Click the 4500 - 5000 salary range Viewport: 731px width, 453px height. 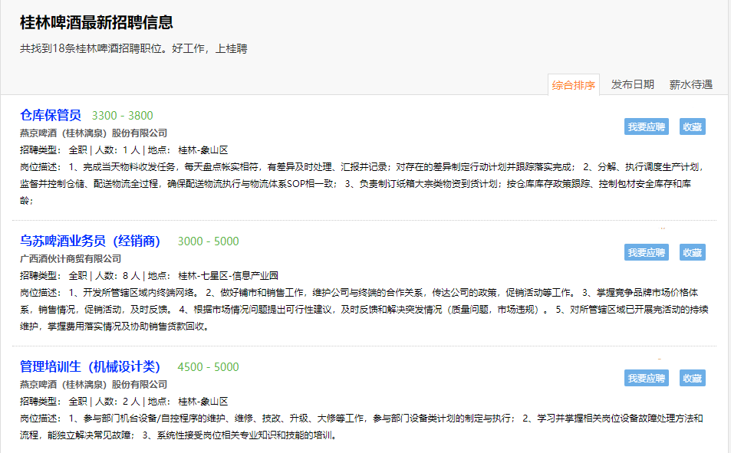(x=208, y=367)
